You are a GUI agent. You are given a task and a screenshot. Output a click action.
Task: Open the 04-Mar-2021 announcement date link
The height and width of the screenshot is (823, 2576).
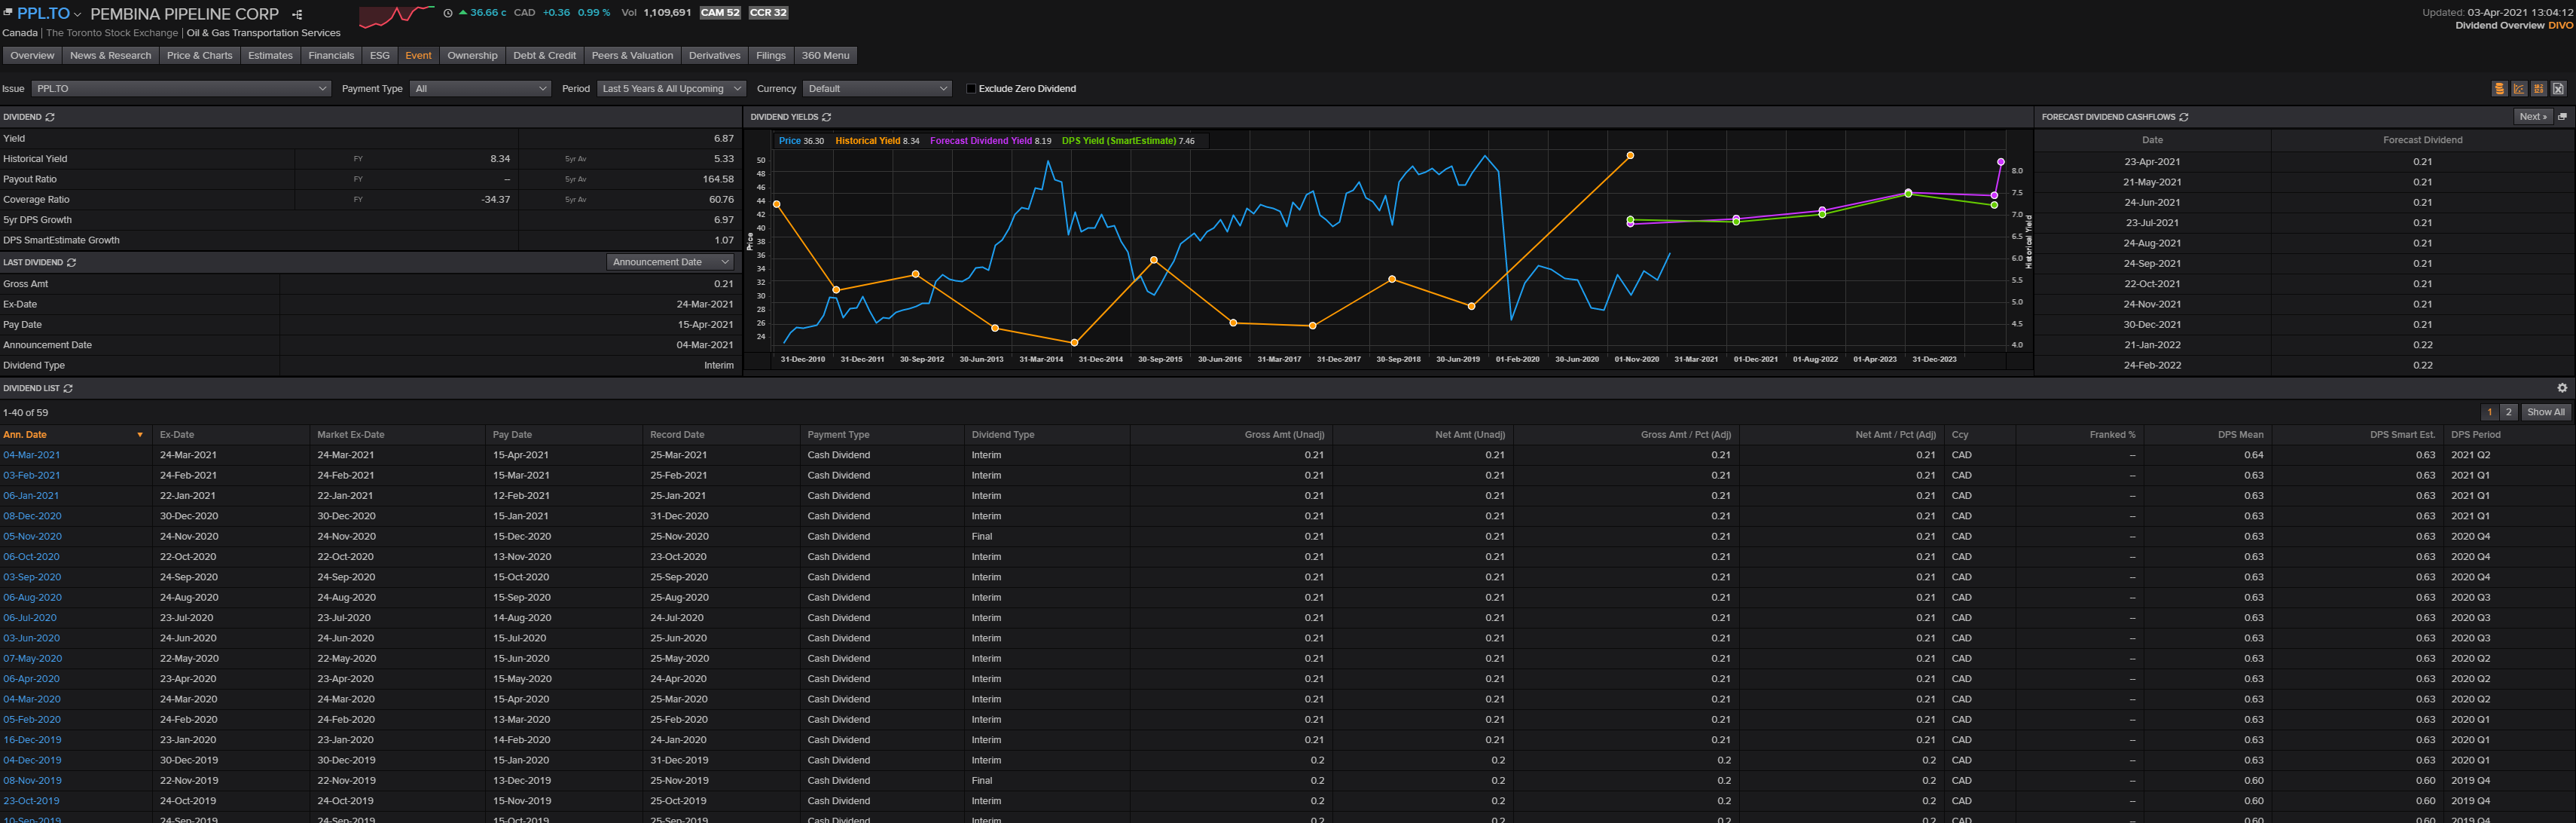coord(32,455)
